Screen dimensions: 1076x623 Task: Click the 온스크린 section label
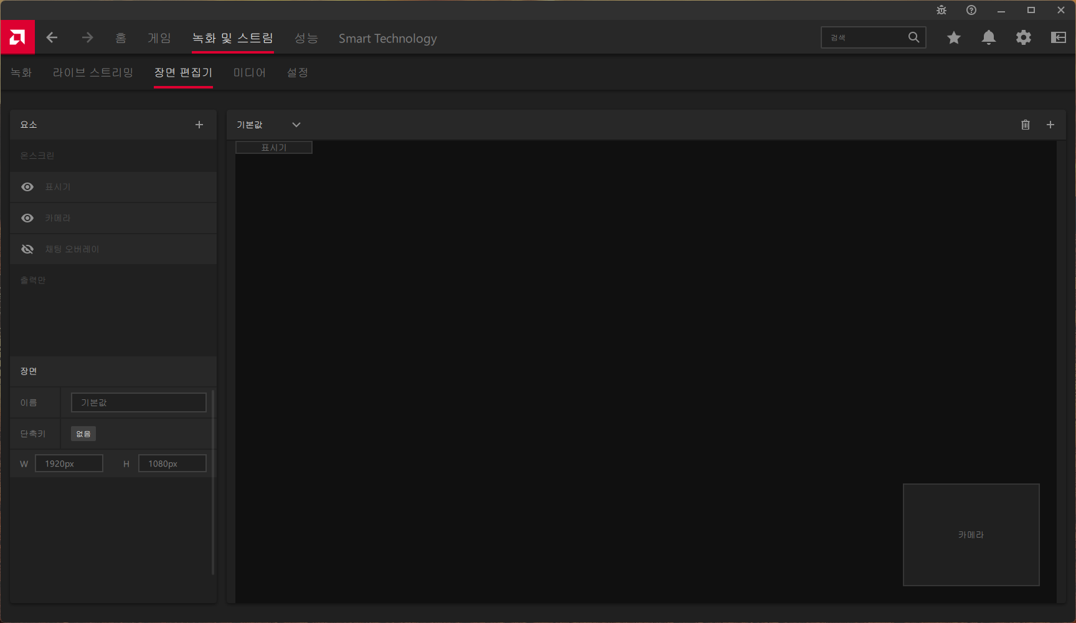point(37,156)
